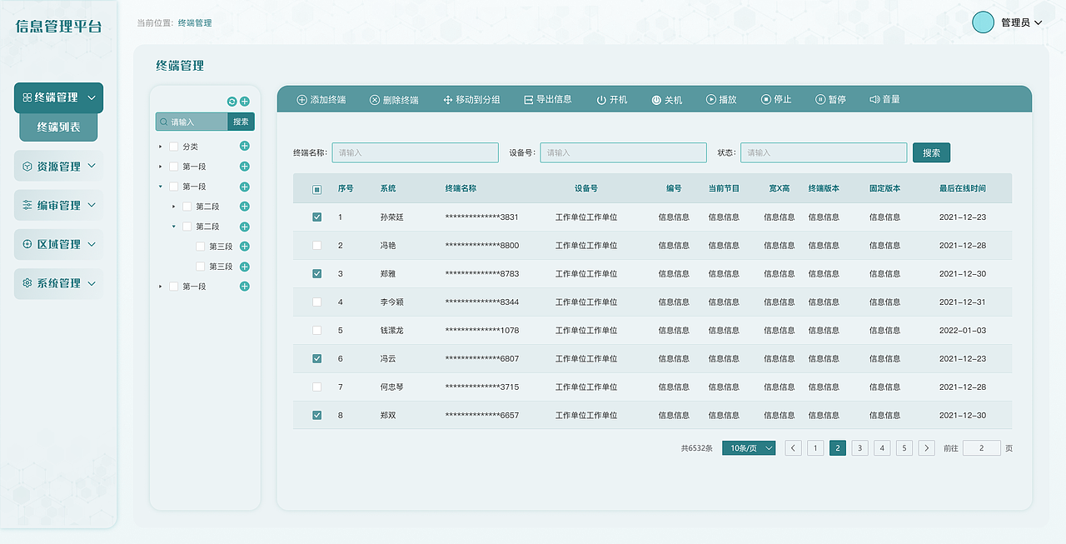Screen dimensions: 1066x544
Task: Click the 开机 power-on icon
Action: pyautogui.click(x=600, y=98)
